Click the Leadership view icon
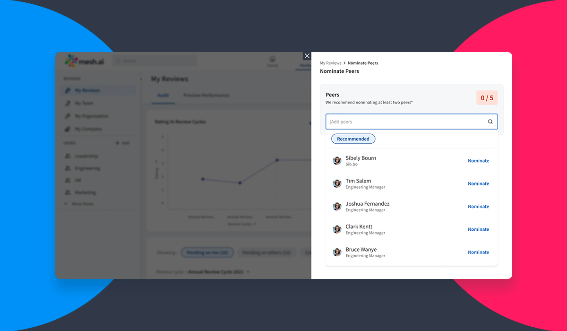567x331 pixels. pyautogui.click(x=68, y=156)
